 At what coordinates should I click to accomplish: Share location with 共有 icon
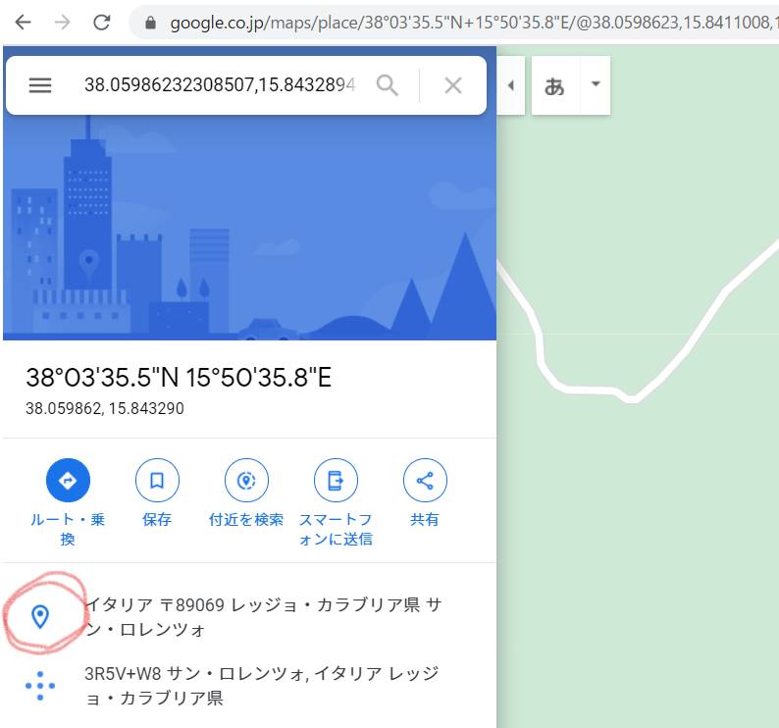(x=425, y=480)
